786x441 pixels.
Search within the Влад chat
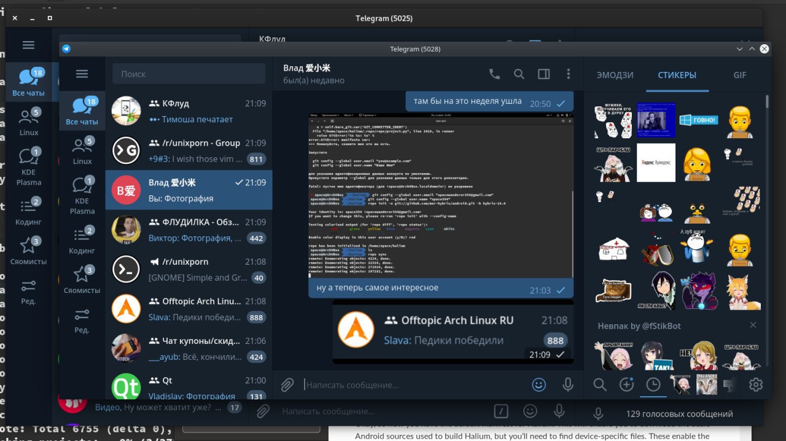click(519, 74)
